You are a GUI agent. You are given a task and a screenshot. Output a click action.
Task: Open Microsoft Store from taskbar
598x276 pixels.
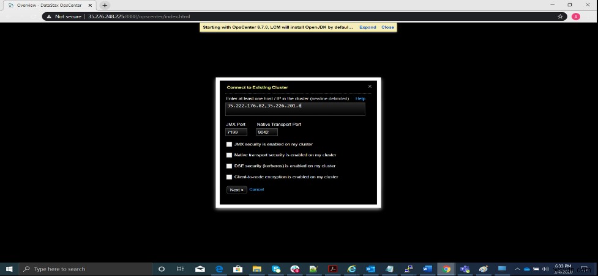click(238, 269)
